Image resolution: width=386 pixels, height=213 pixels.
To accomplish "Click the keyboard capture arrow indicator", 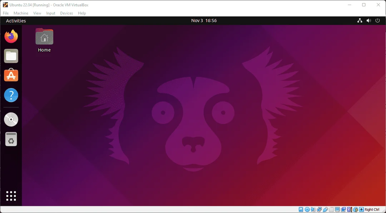I will coord(361,209).
